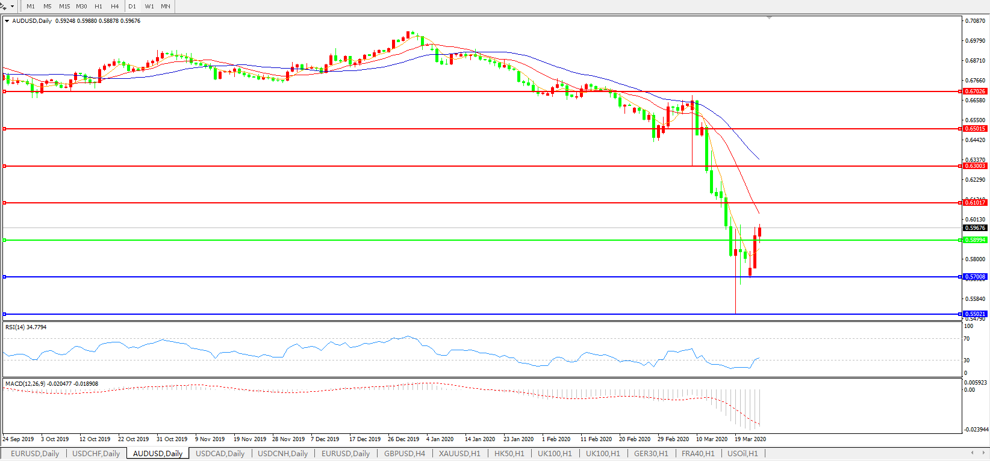Click the toolbar grip handle before M1
The width and height of the screenshot is (990, 461).
pyautogui.click(x=21, y=6)
